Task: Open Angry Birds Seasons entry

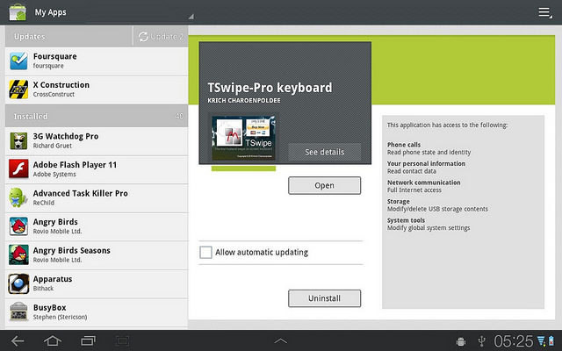Action: coord(97,255)
